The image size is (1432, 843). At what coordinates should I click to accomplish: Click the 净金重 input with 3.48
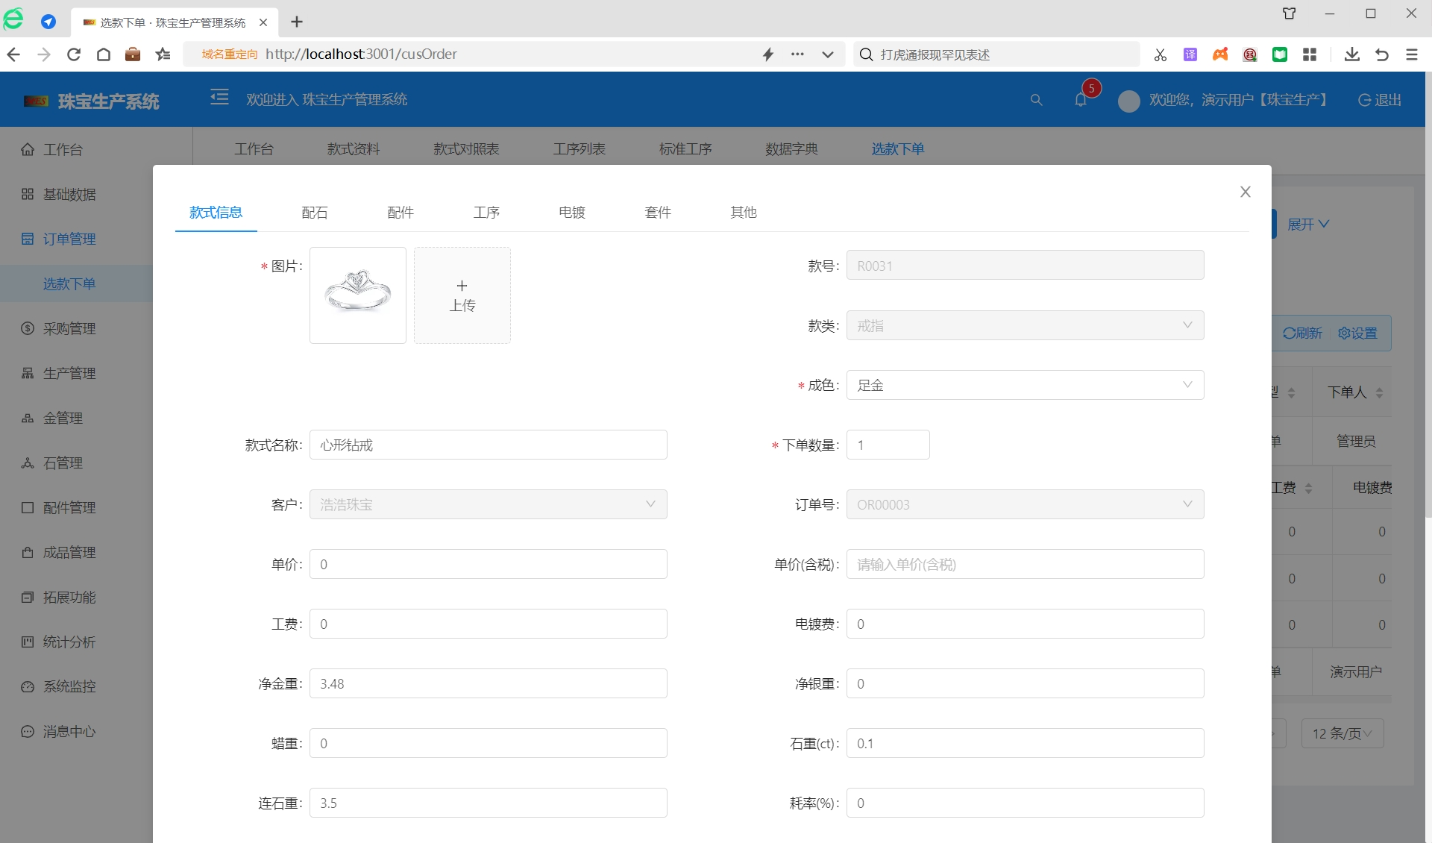pyautogui.click(x=488, y=683)
